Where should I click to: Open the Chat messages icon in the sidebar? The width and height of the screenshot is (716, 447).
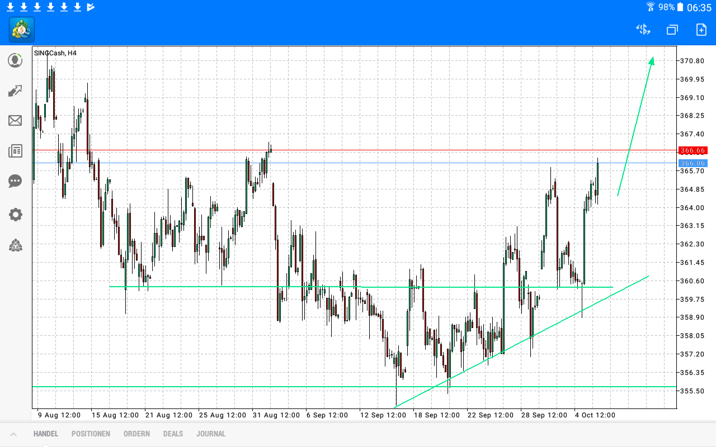[x=15, y=181]
